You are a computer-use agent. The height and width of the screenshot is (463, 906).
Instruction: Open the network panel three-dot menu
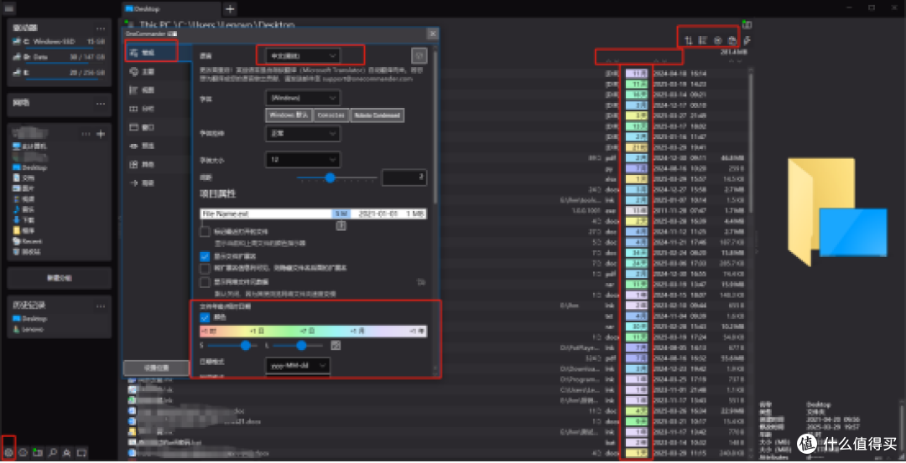[101, 103]
